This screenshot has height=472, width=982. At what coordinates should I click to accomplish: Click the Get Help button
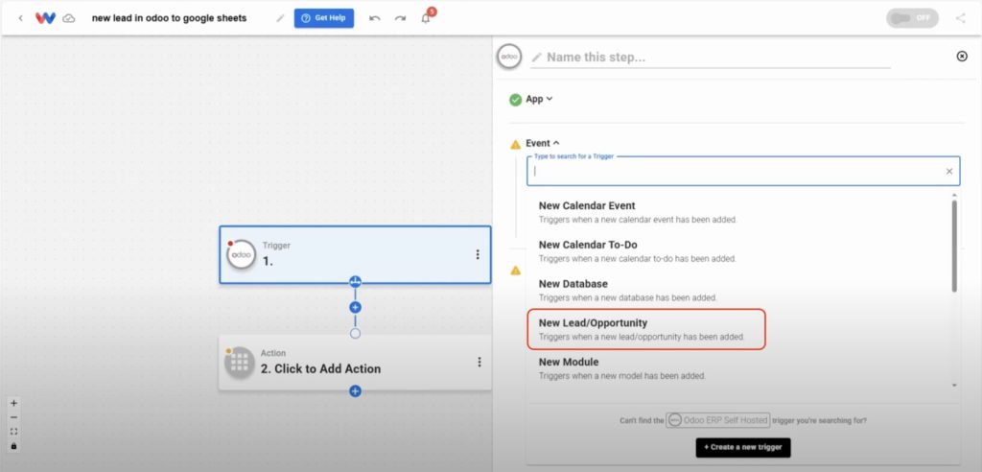point(324,18)
